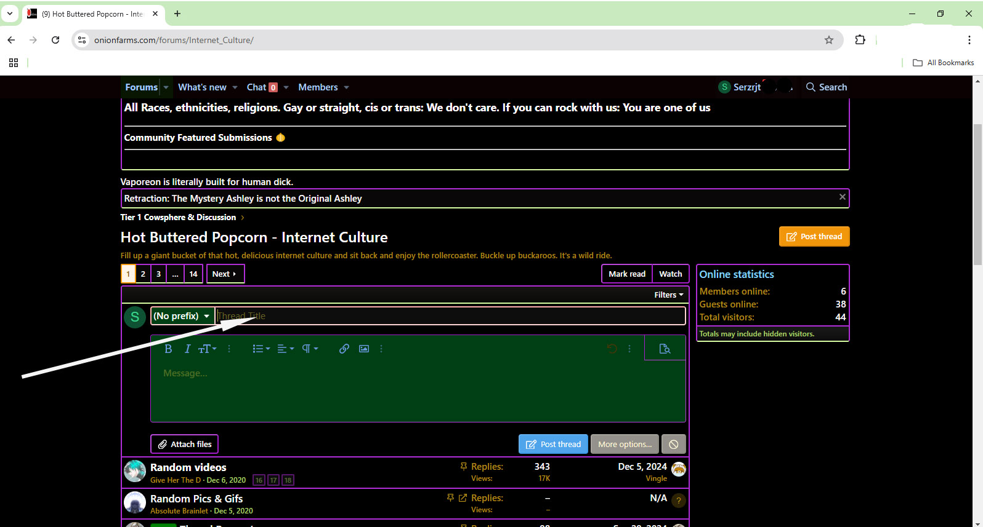Click the page ellipsis jump button
The image size is (983, 527).
point(175,274)
